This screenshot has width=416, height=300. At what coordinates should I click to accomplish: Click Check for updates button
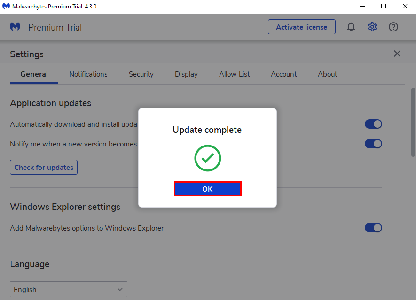(44, 167)
